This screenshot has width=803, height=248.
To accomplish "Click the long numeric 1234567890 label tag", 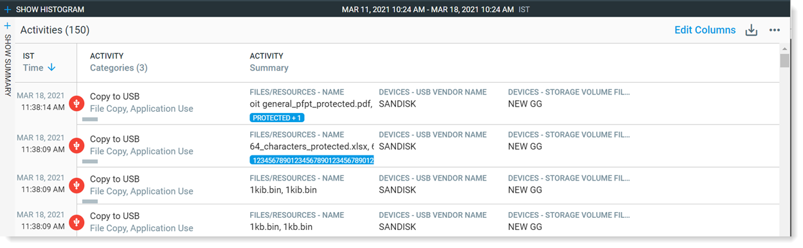I will point(312,159).
